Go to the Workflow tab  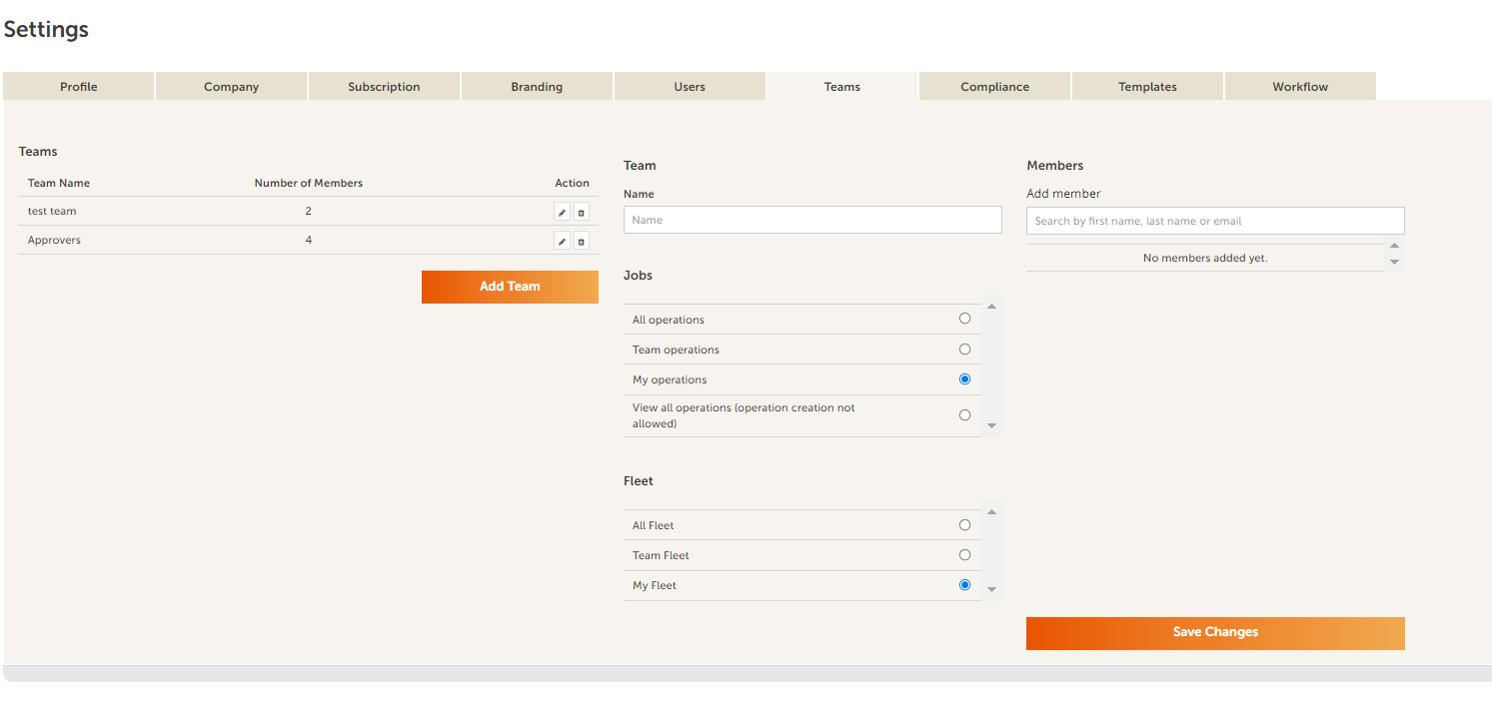point(1301,87)
